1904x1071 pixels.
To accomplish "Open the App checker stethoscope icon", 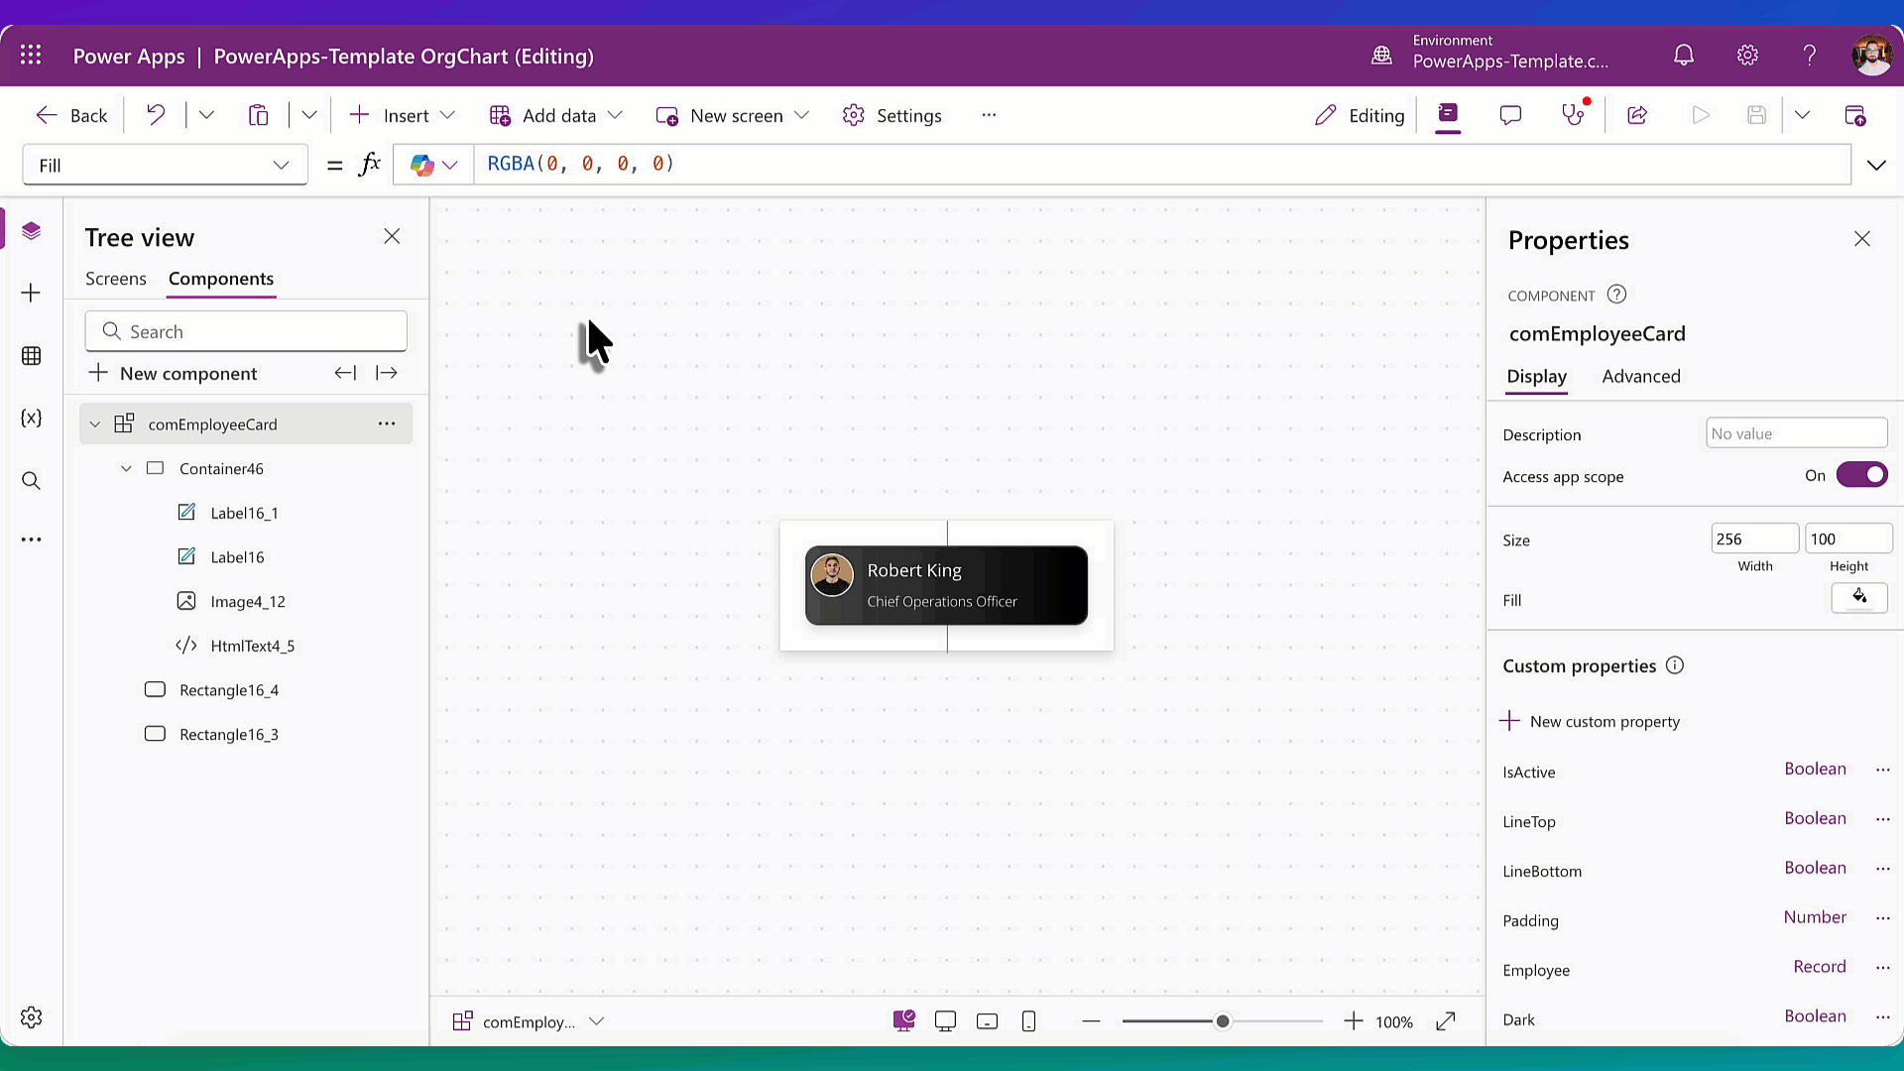I will point(1574,115).
